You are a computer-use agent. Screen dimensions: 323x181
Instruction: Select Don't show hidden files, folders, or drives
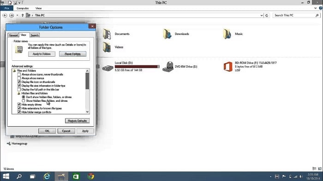(x=23, y=97)
